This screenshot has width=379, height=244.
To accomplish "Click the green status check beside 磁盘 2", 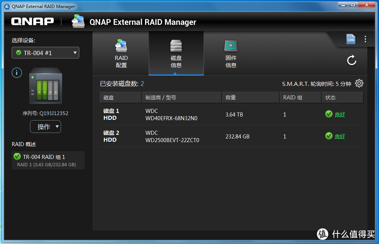I will (x=329, y=136).
